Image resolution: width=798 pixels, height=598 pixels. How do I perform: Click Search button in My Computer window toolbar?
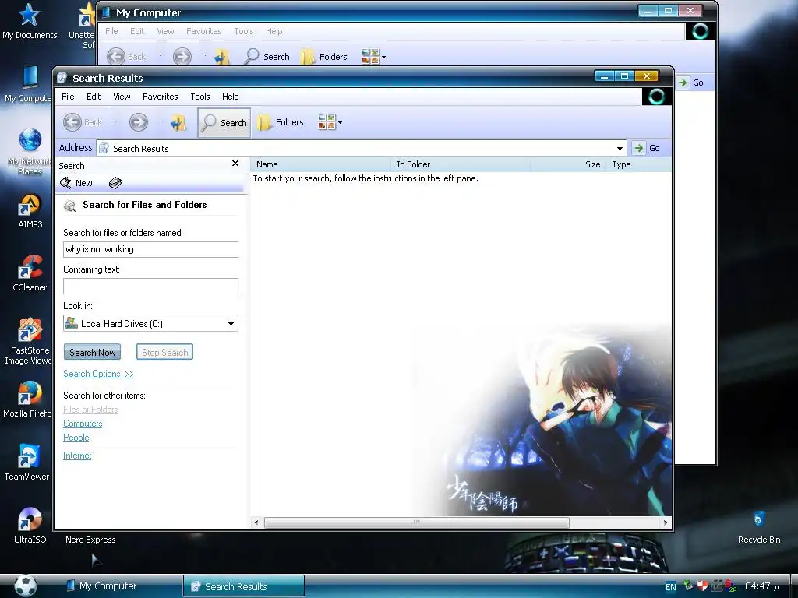267,56
